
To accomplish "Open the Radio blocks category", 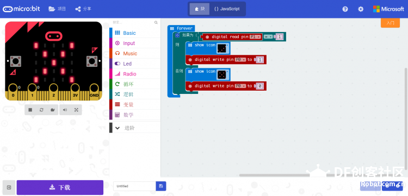I will pyautogui.click(x=135, y=74).
